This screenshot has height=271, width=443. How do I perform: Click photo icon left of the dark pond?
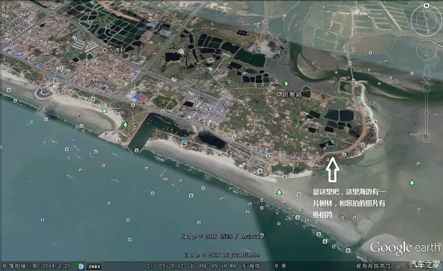click(184, 144)
